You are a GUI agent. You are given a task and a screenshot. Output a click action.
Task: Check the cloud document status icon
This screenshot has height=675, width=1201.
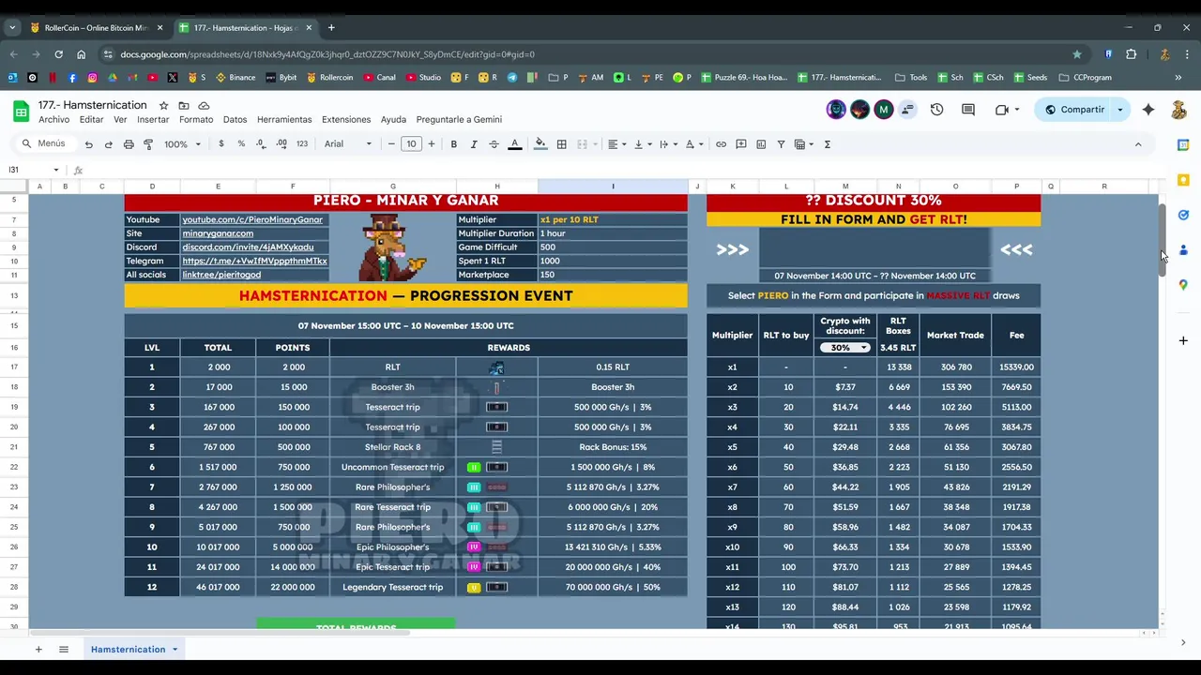[x=204, y=106]
